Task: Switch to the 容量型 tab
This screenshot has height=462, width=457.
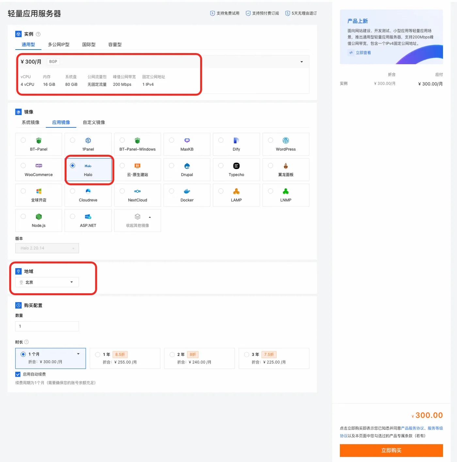Action: click(x=115, y=45)
